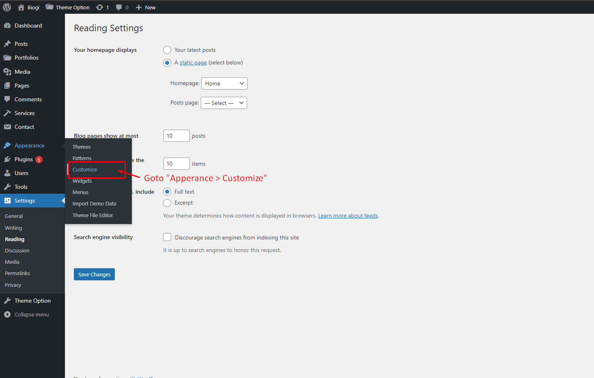Open Patterns in Appearance submenu
The width and height of the screenshot is (594, 378).
[82, 158]
